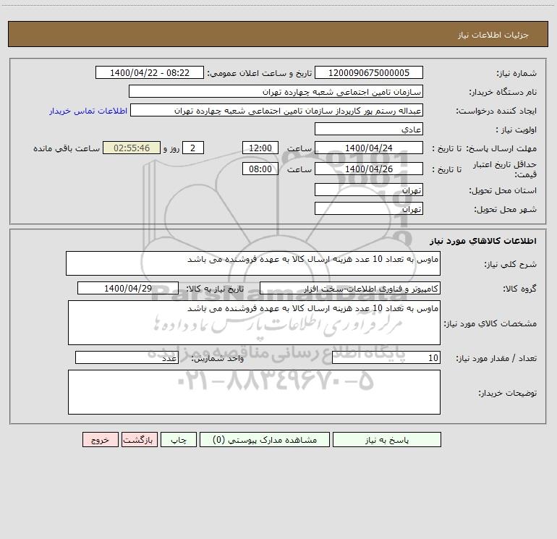557x539 pixels.
Task: Click the پاسخ به نیاز button
Action: tap(387, 440)
